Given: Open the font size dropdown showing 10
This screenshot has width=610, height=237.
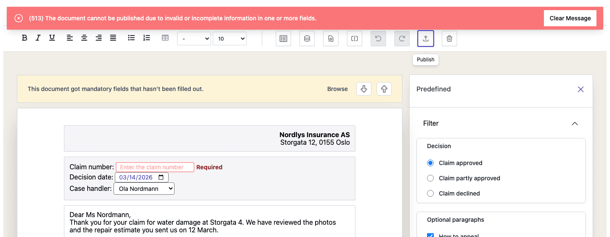Looking at the screenshot, I should click(x=230, y=39).
